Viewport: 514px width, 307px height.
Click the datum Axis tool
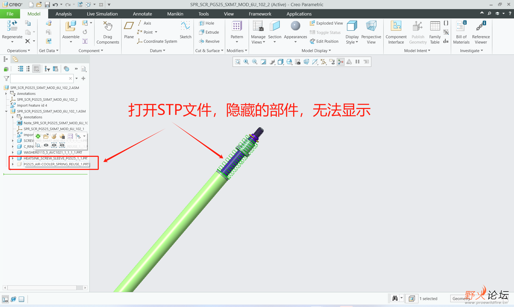144,23
